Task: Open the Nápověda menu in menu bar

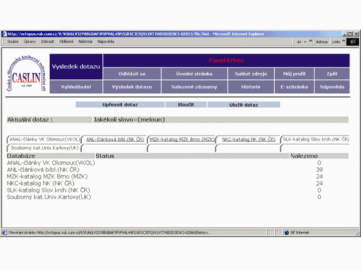Action: pyautogui.click(x=106, y=41)
